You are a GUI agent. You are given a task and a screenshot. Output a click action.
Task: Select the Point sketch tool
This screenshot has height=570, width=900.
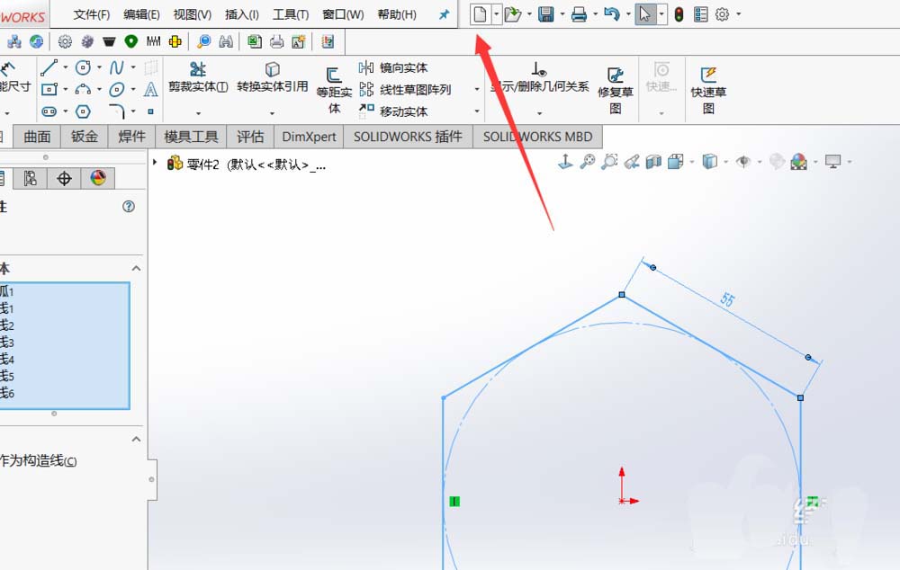tap(150, 111)
